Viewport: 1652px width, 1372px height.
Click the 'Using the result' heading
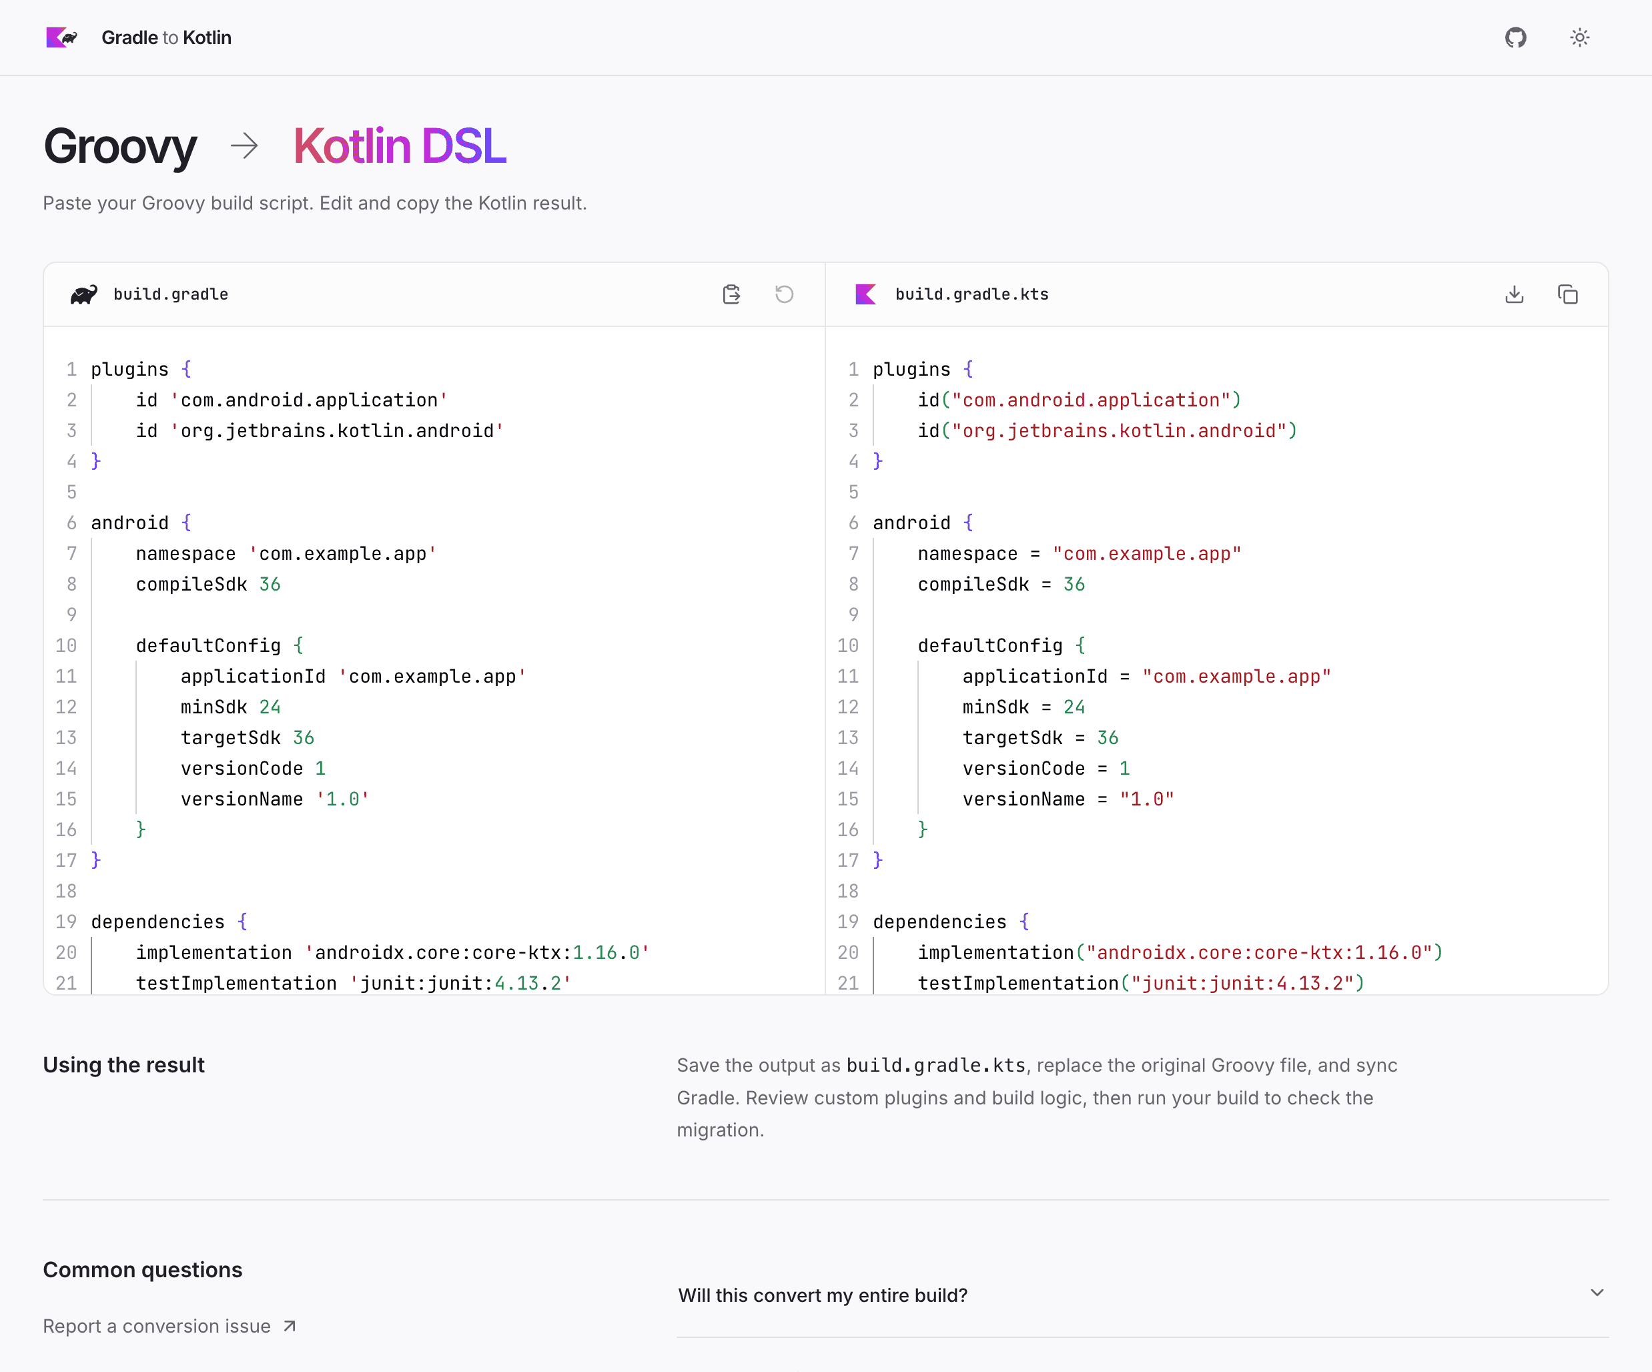click(123, 1065)
